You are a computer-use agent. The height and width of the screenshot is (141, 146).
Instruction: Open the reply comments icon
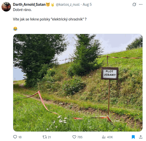(x=15, y=137)
